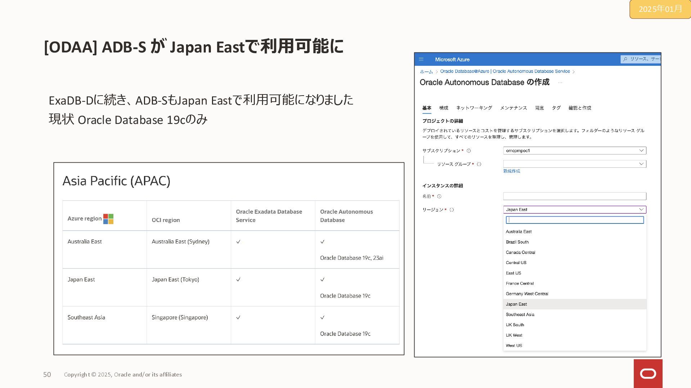Click the Autonomous checkmark in Japan East row
Viewport: 691px width, 388px height.
pyautogui.click(x=322, y=280)
